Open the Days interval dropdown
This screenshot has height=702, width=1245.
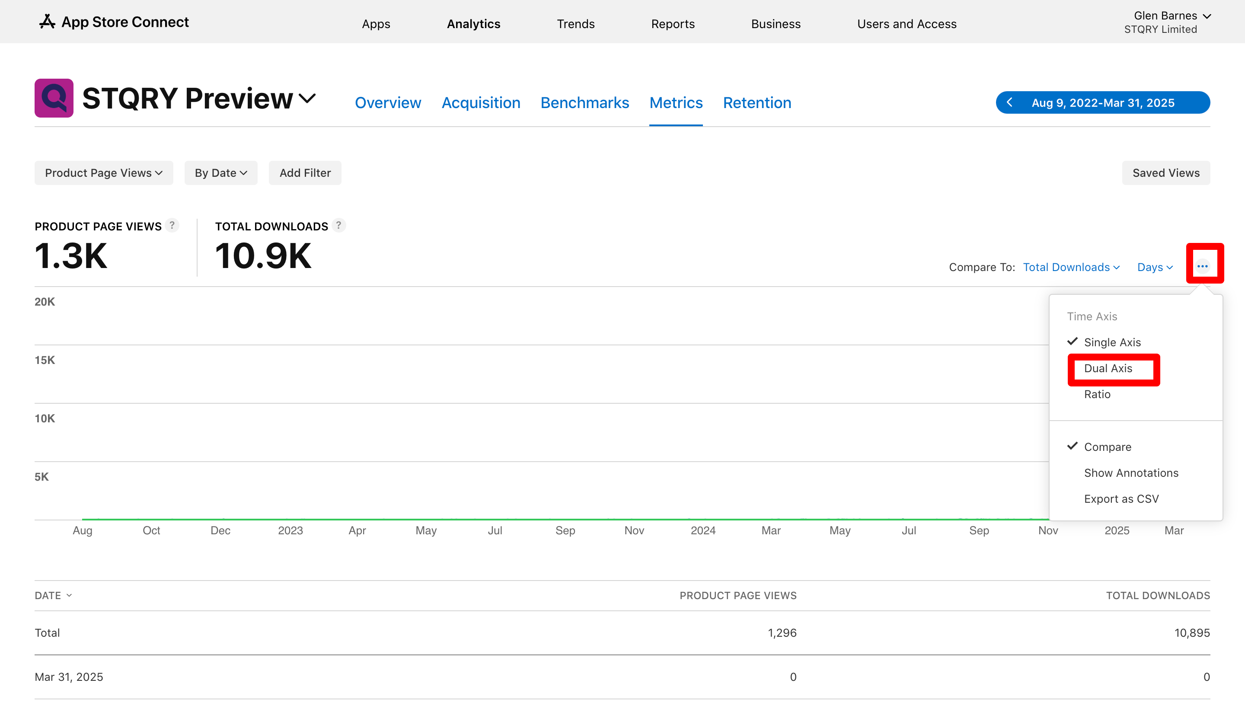click(1154, 267)
